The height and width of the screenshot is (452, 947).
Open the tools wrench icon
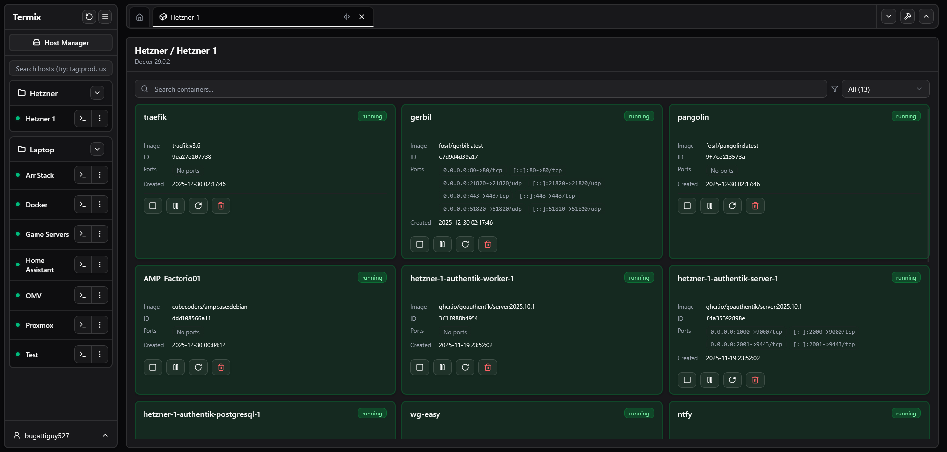[907, 16]
